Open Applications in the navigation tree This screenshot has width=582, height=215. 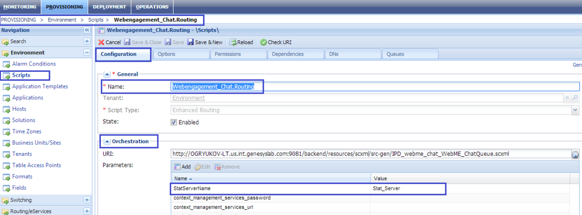(x=28, y=98)
